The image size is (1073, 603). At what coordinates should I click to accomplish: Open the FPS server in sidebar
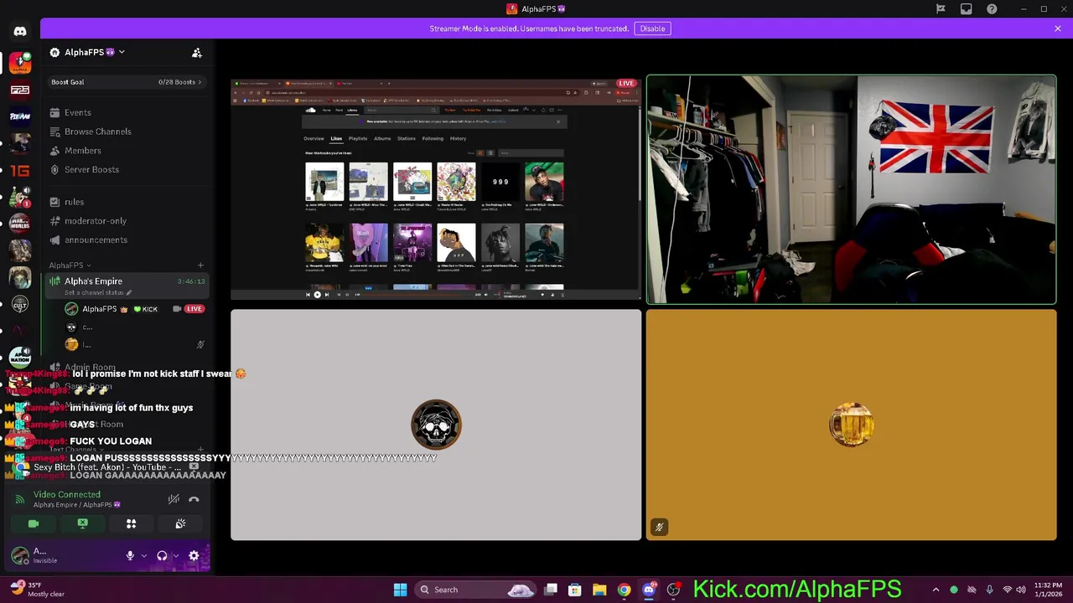coord(20,90)
